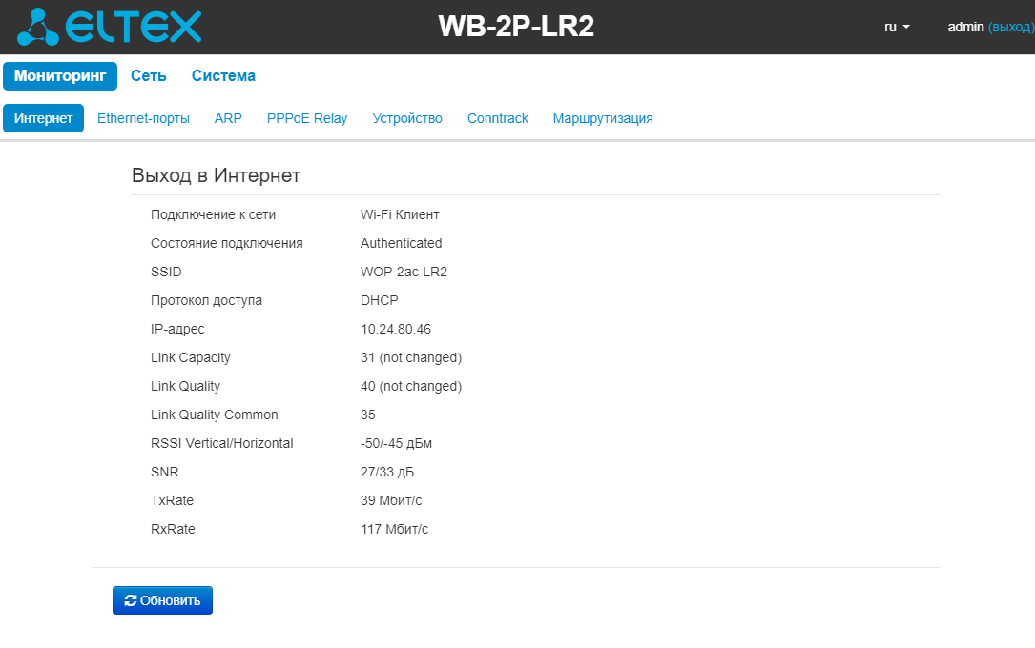Click the SNR value 27/33 дБ
1035x648 pixels.
coord(387,472)
